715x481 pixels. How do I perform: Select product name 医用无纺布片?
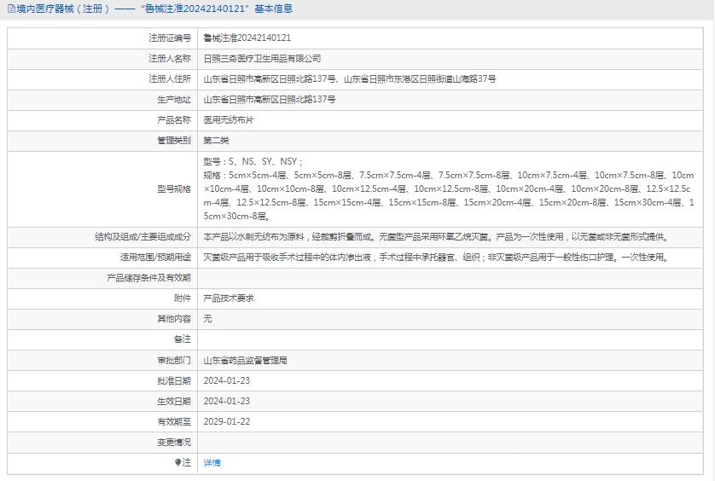(x=228, y=120)
